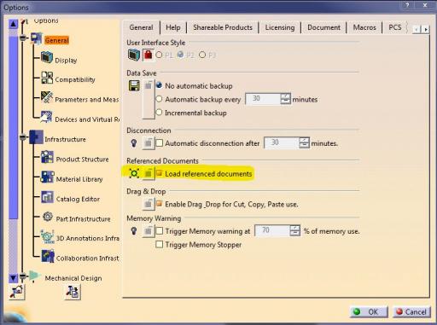The image size is (437, 325).
Task: Switch to the Help tab
Action: pyautogui.click(x=173, y=27)
